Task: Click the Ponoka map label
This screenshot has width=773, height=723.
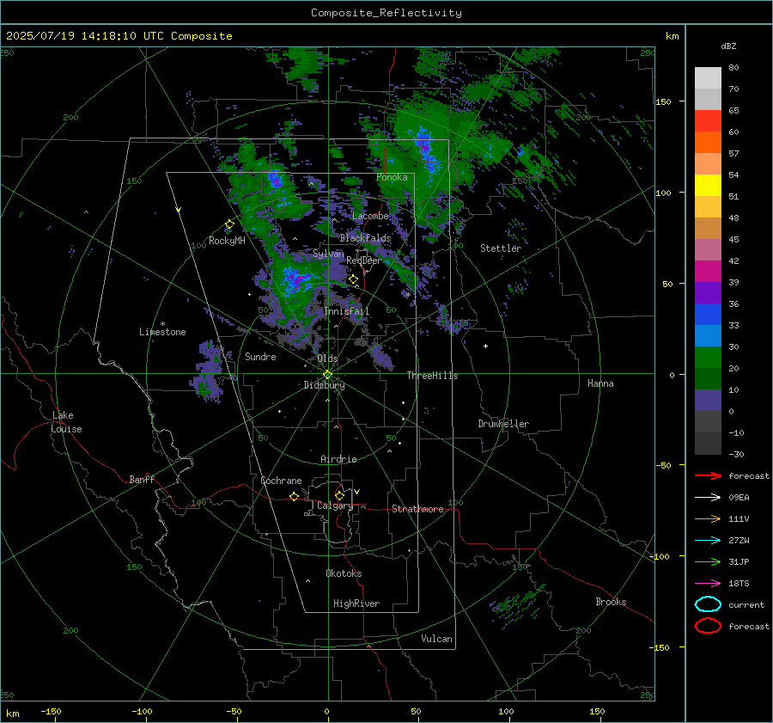Action: (392, 177)
